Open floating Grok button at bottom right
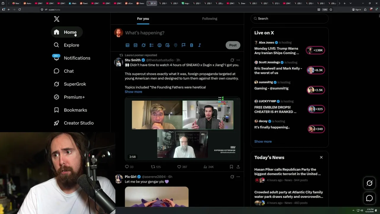This screenshot has height=214, width=380. (x=369, y=183)
